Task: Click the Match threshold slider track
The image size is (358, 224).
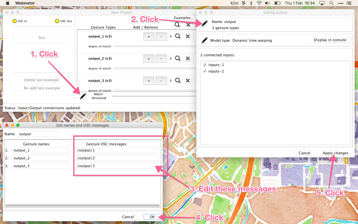Action: tap(154, 96)
